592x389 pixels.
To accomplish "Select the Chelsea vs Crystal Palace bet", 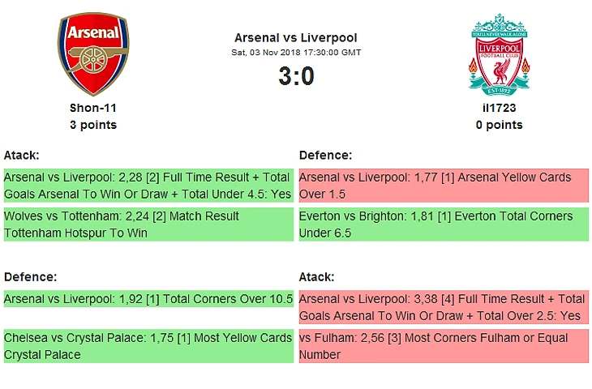I will (148, 346).
